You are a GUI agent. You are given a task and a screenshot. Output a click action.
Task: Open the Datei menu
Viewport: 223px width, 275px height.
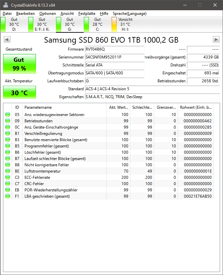click(7, 14)
